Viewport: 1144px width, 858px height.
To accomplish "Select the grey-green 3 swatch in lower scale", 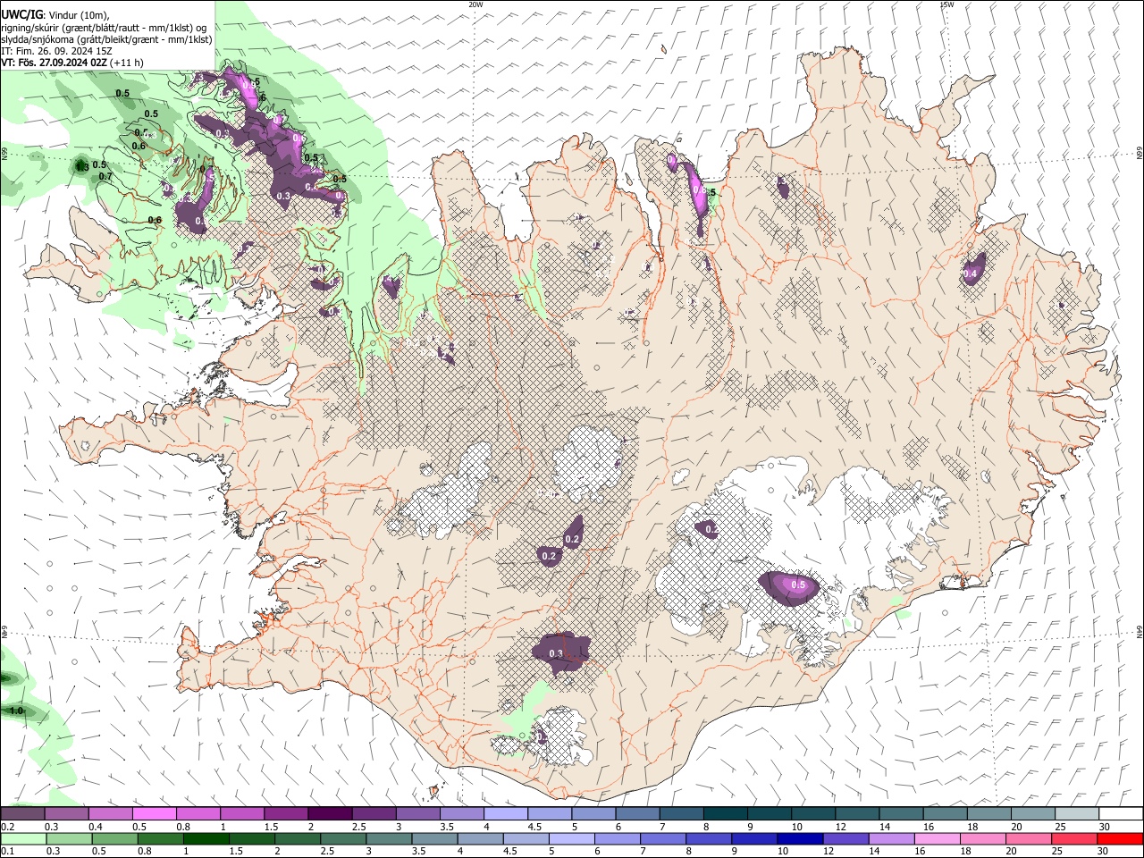I will pos(389,838).
